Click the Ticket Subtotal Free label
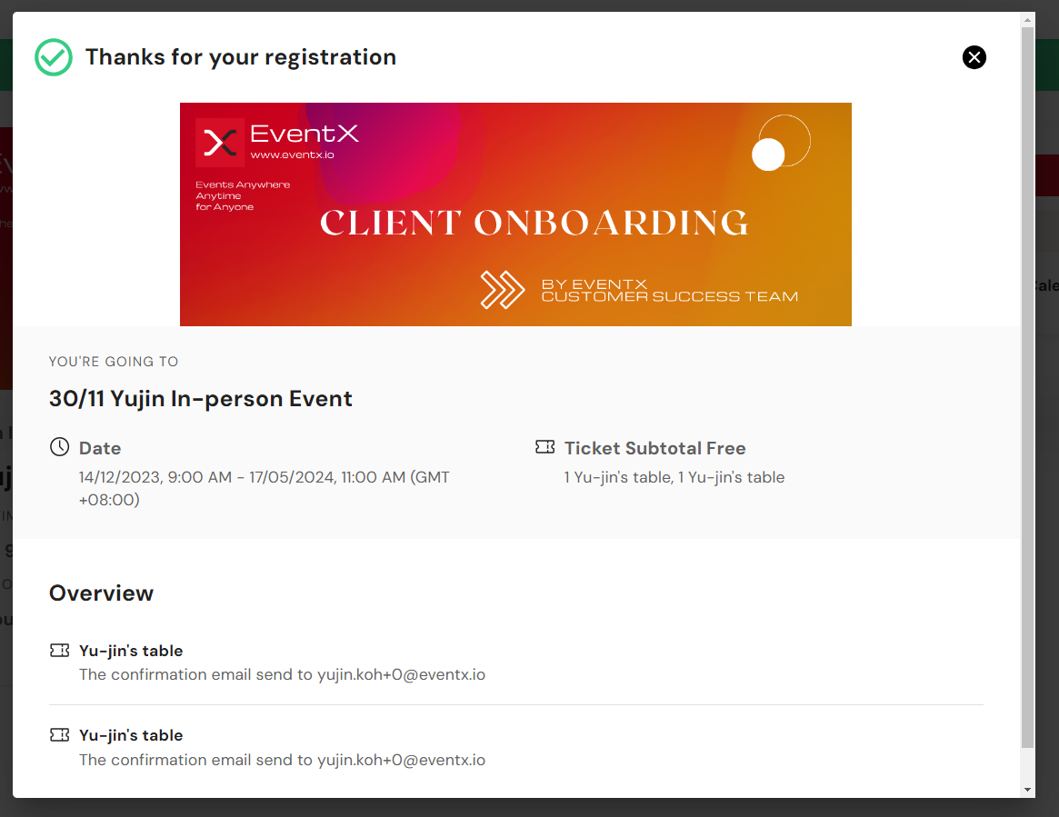The width and height of the screenshot is (1059, 817). click(x=655, y=448)
